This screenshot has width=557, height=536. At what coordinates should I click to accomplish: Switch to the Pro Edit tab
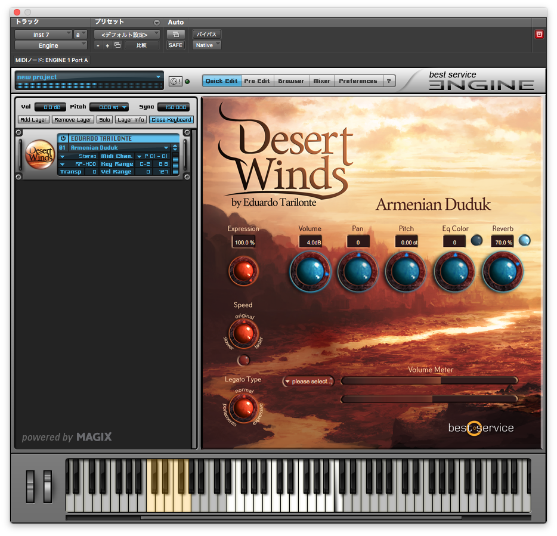coord(258,81)
